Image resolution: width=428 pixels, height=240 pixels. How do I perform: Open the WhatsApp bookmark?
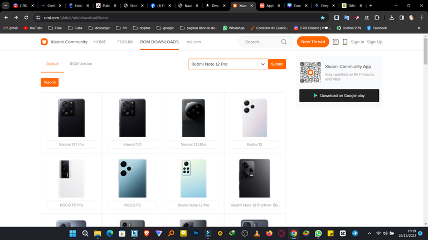point(234,28)
